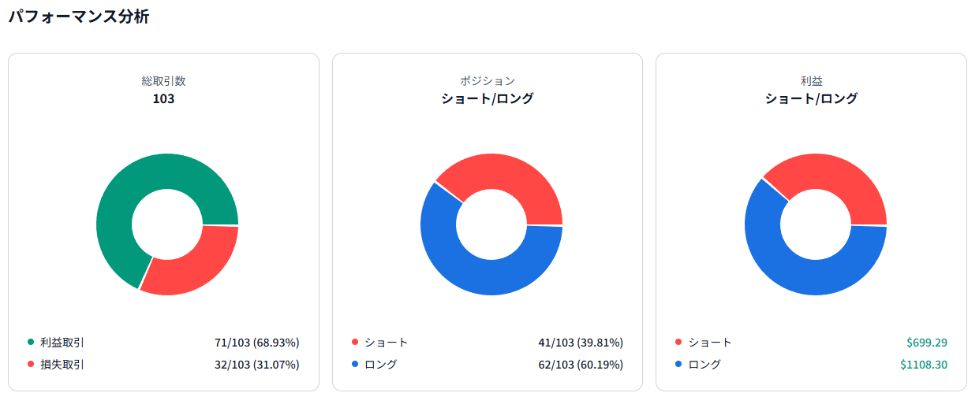Click the パフォーマンス分析 heading
Screen dimensions: 979x404
[x=78, y=17]
